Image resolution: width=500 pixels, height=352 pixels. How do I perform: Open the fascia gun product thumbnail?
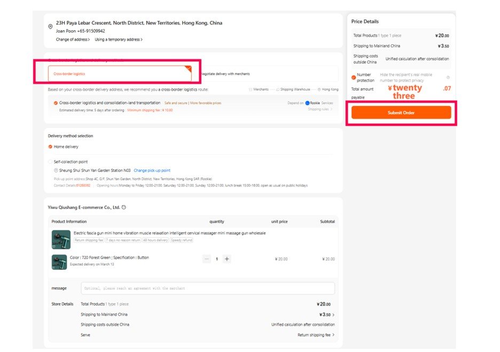pos(60,240)
